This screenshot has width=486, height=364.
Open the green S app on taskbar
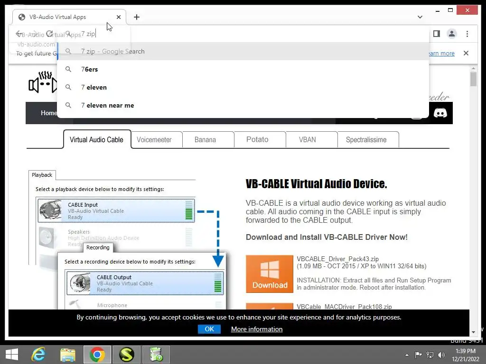coord(126,355)
